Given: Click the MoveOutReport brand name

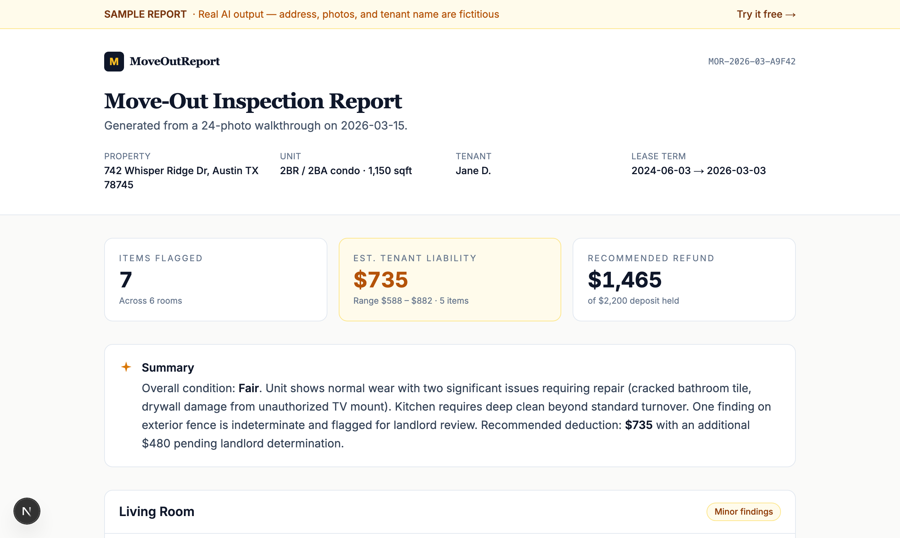Looking at the screenshot, I should pyautogui.click(x=175, y=62).
